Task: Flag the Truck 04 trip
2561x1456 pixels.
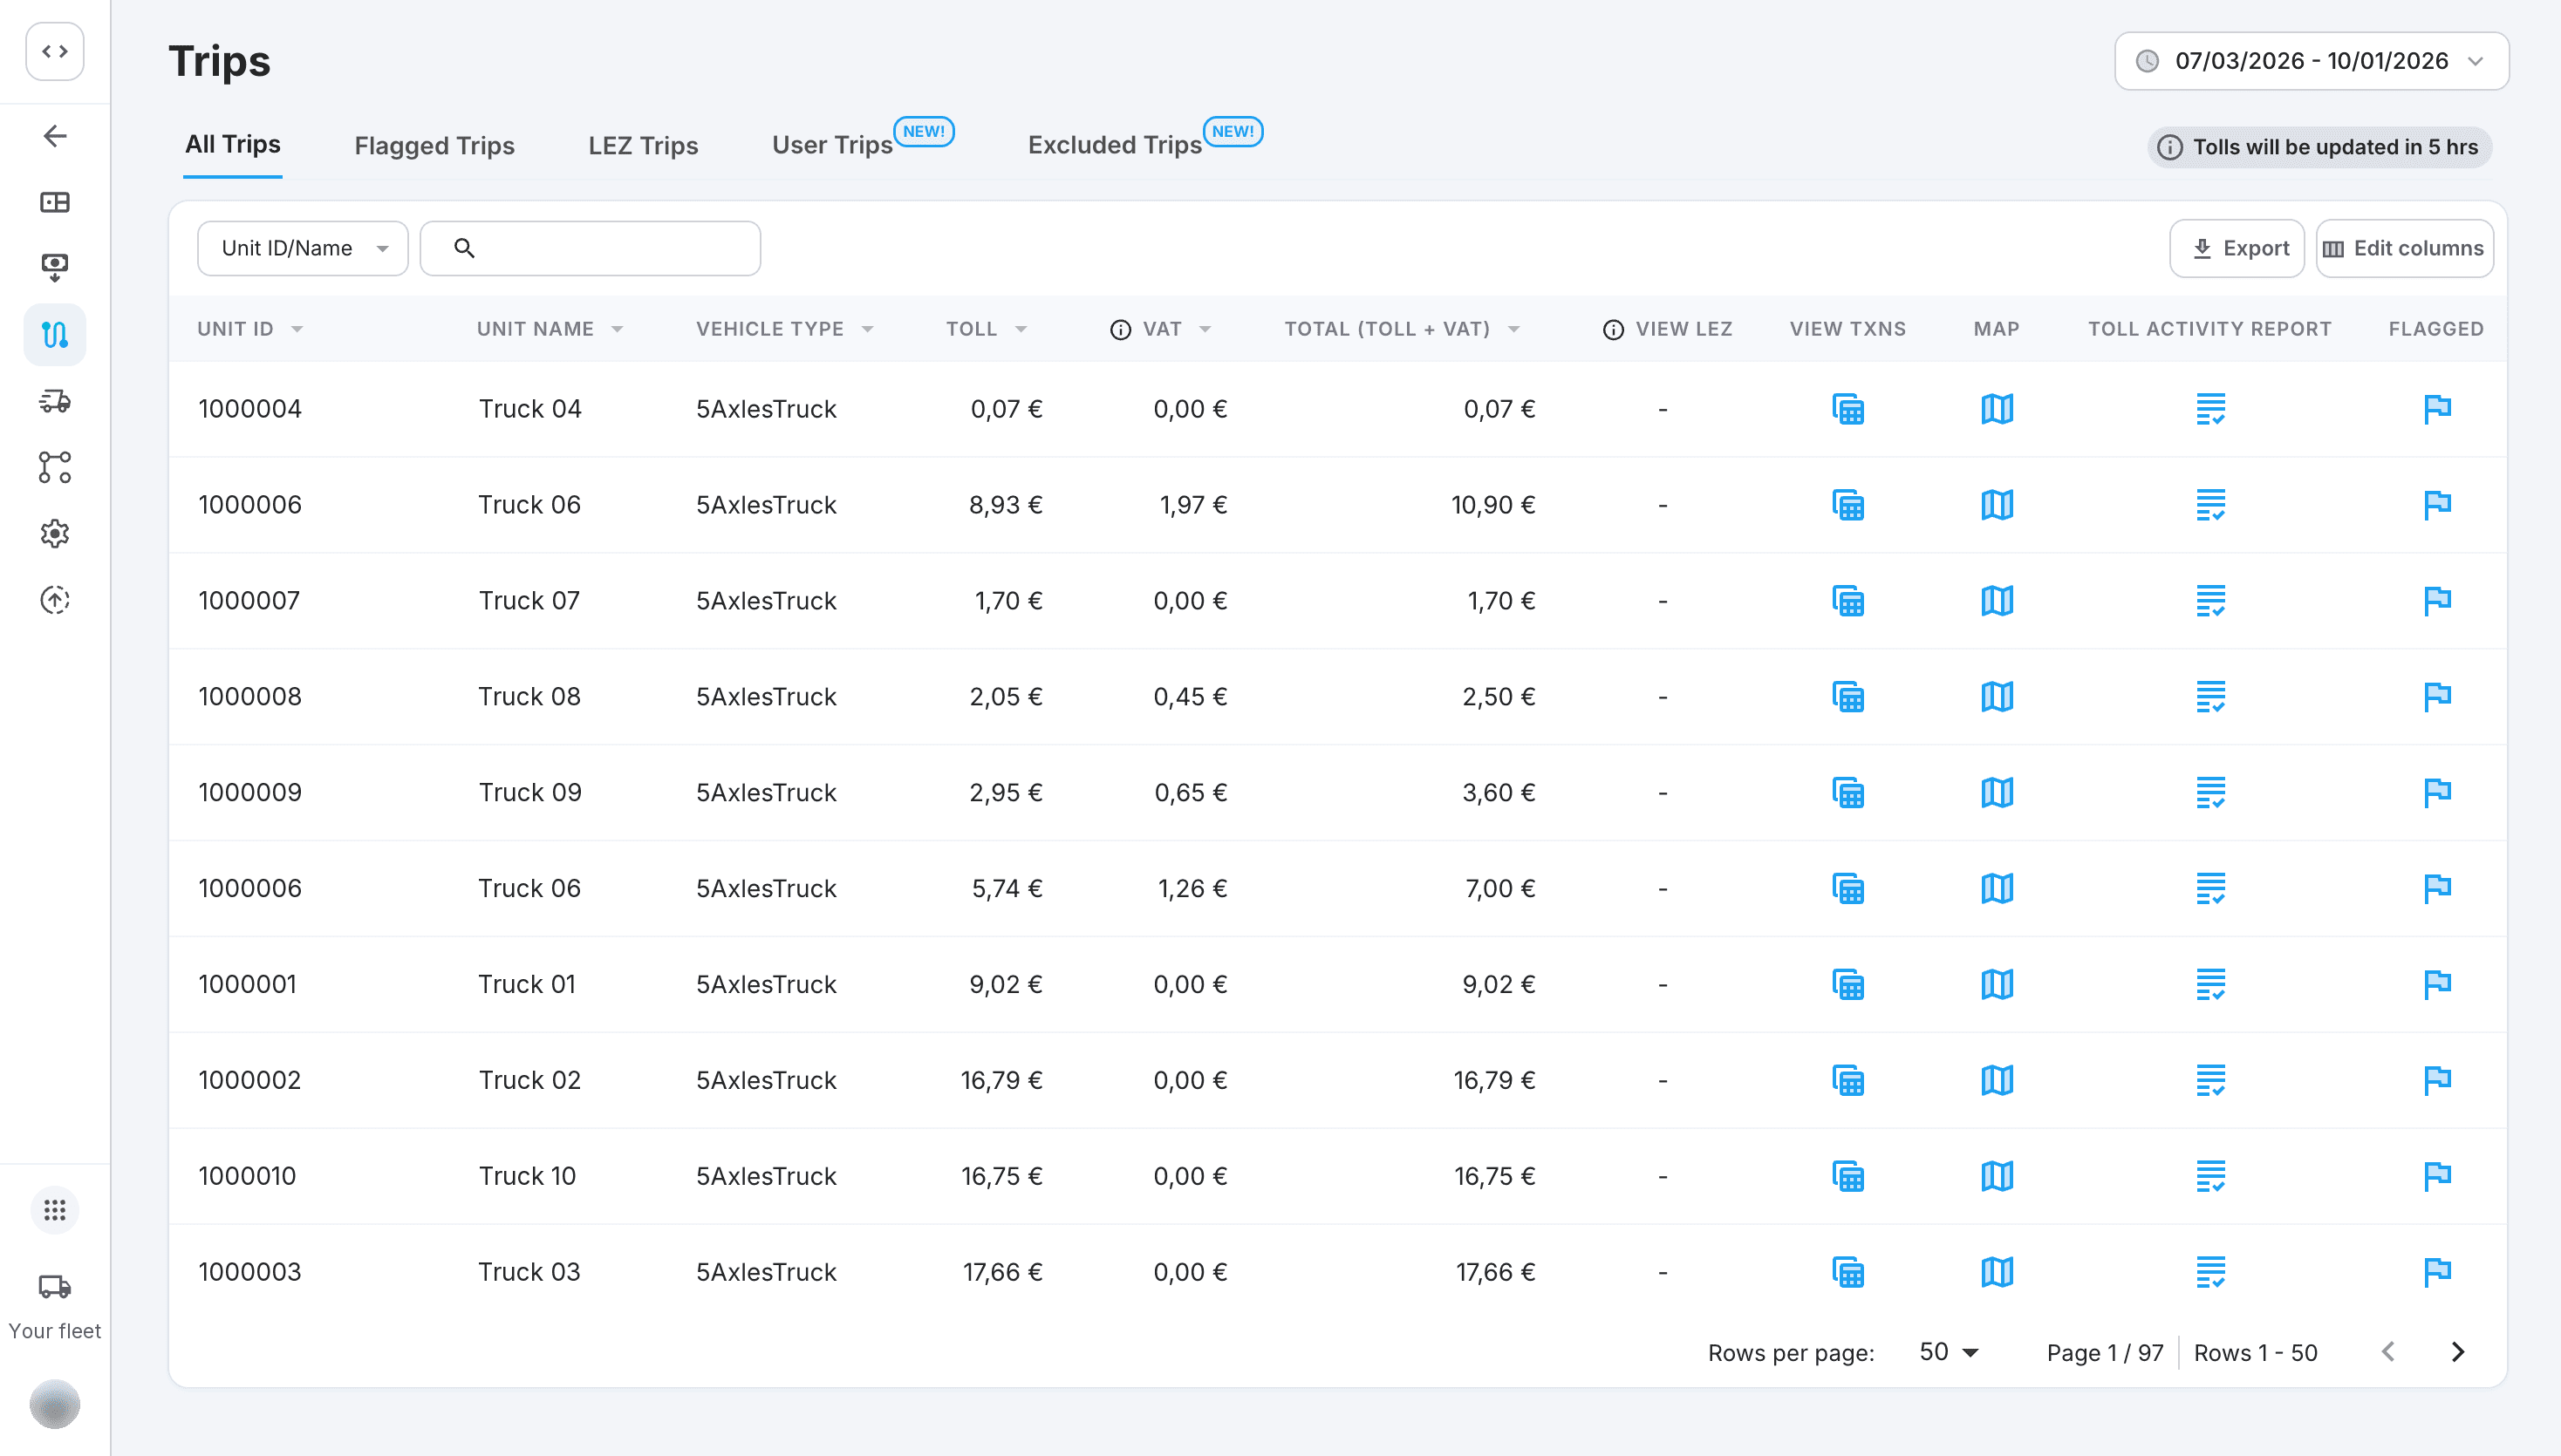Action: pos(2437,409)
